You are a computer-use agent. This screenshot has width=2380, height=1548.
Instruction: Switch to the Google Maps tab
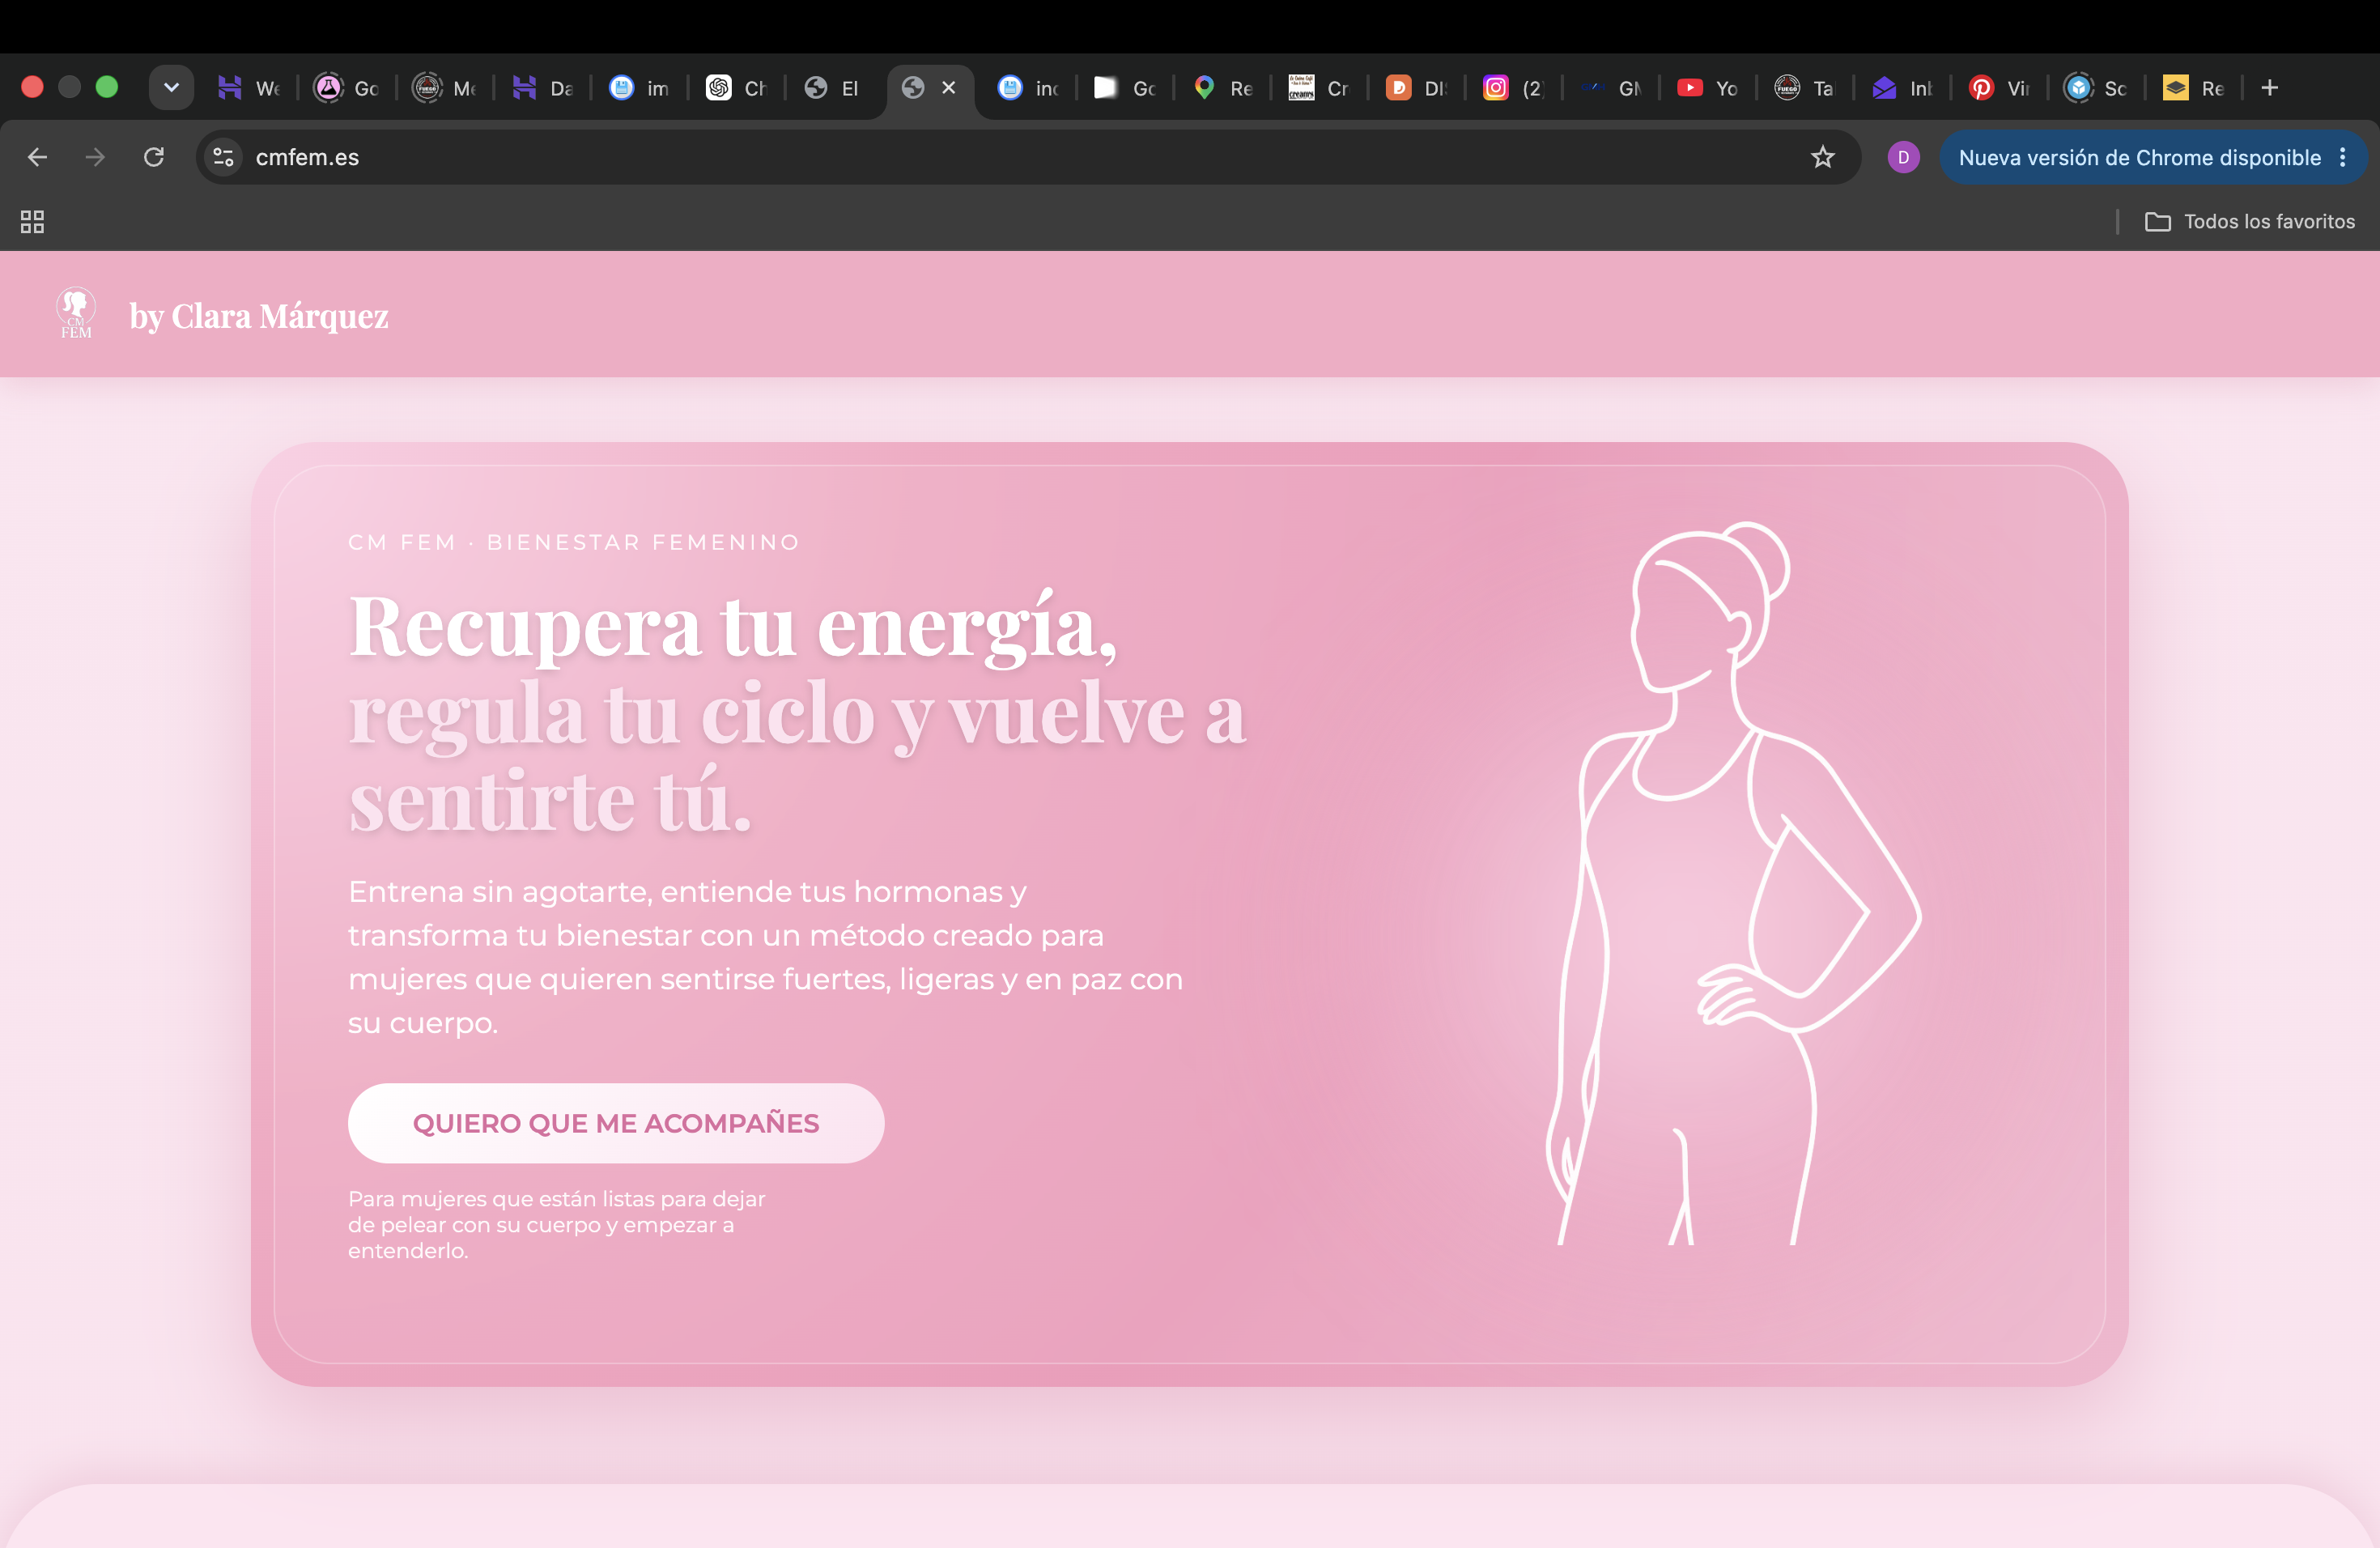[1223, 88]
